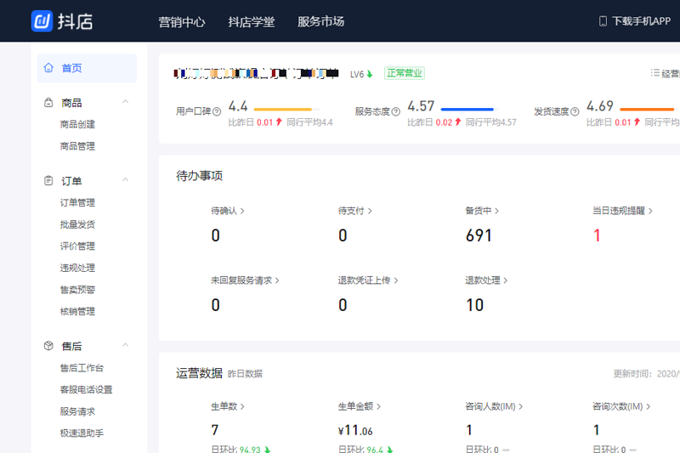
Task: Click the 订单 clipboard icon in sidebar
Action: (48, 181)
